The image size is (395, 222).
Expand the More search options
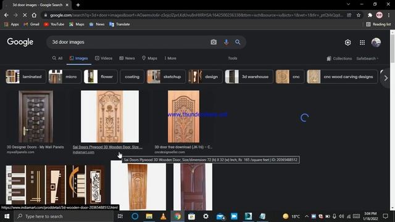170,58
